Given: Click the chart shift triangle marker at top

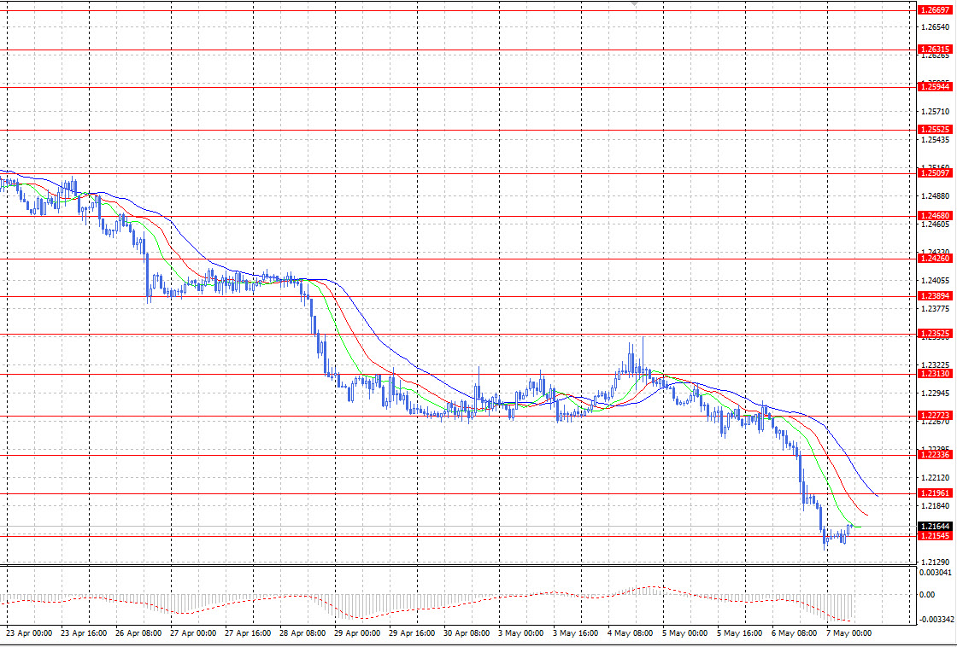Looking at the screenshot, I should pyautogui.click(x=635, y=3).
